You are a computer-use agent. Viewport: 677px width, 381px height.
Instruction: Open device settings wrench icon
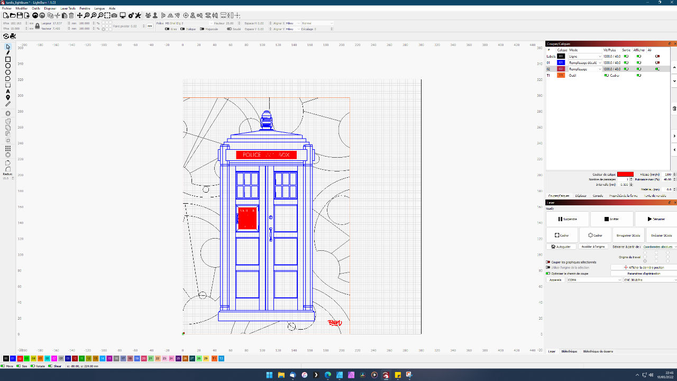pos(138,15)
